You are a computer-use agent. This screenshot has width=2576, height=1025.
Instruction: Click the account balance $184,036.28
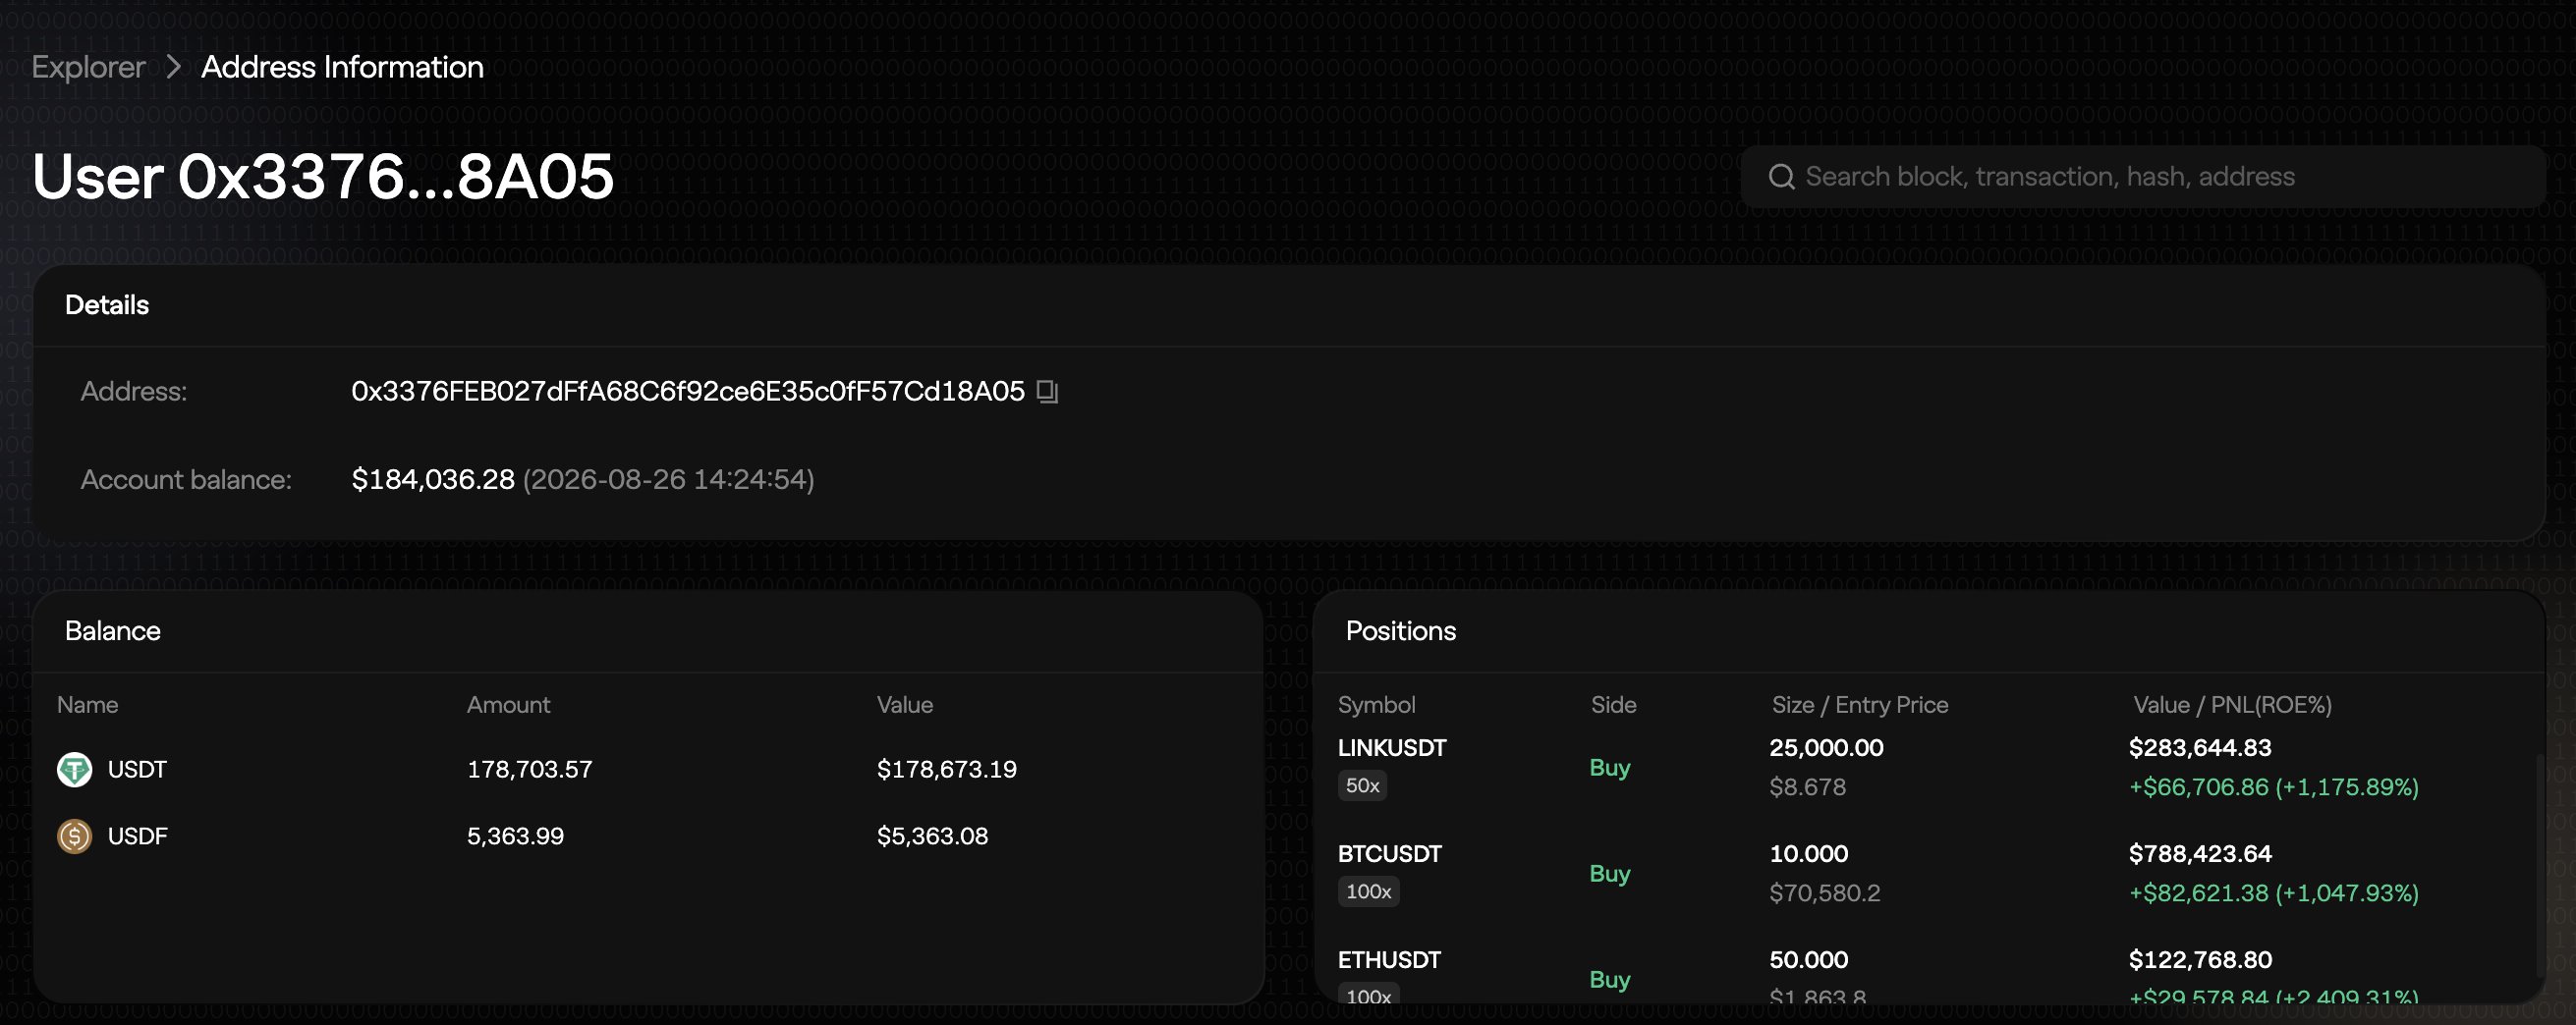(433, 479)
